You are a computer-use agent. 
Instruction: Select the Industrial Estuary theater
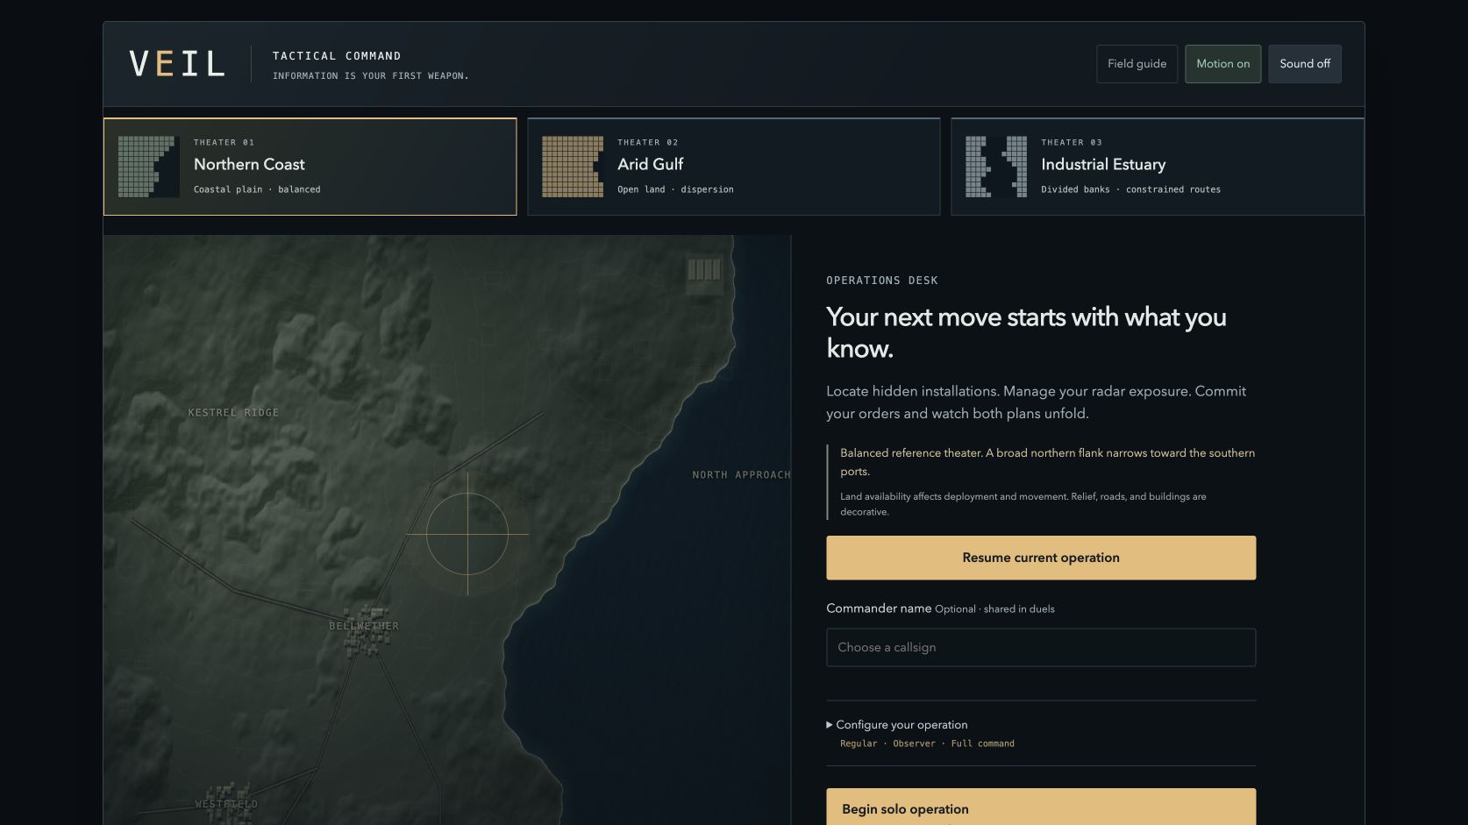[1158, 167]
